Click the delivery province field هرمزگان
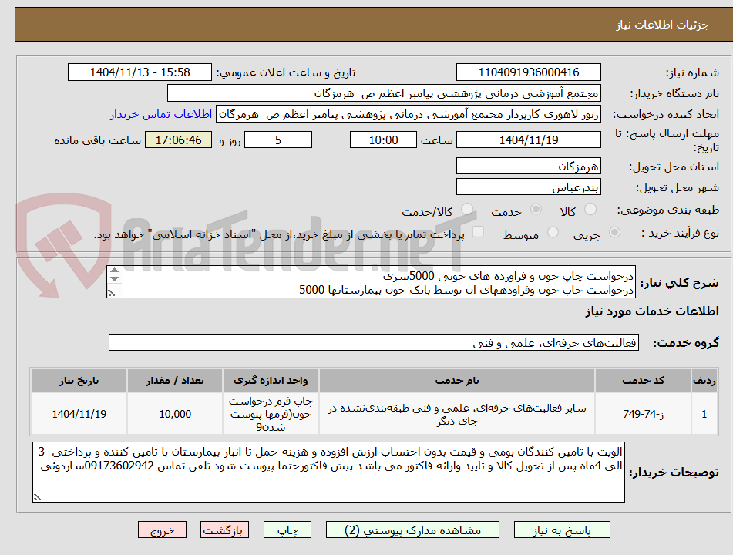This screenshot has width=733, height=555. pyautogui.click(x=528, y=166)
